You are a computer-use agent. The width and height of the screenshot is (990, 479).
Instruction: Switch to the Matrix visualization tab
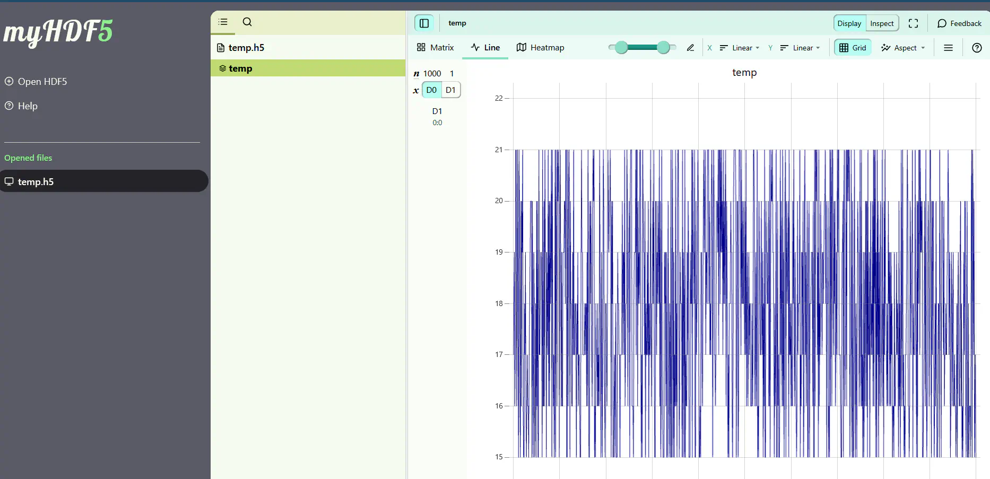click(x=436, y=48)
